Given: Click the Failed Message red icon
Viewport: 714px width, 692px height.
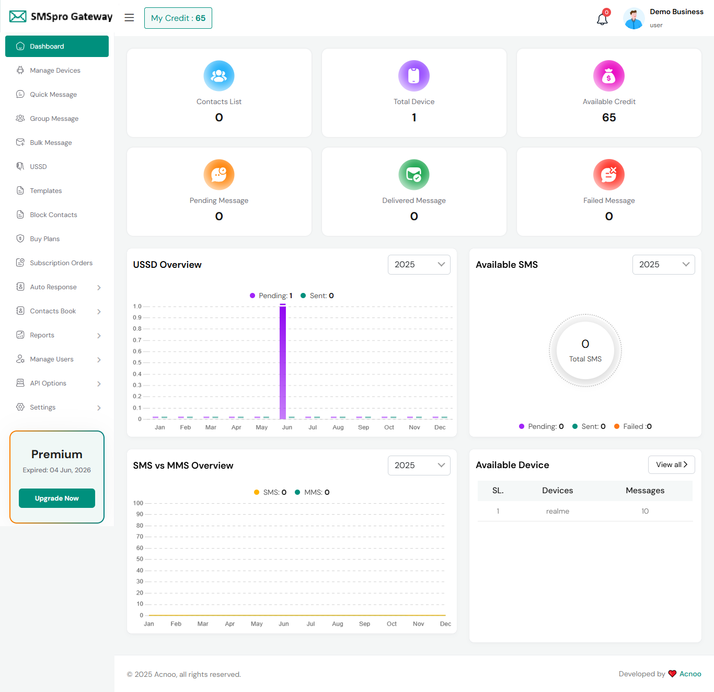Looking at the screenshot, I should pos(609,175).
